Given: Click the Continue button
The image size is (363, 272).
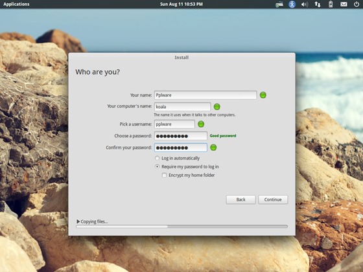Looking at the screenshot, I should click(273, 199).
